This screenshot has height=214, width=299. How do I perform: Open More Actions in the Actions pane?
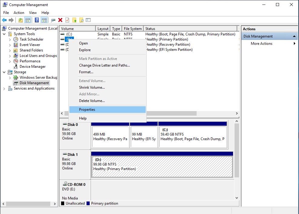click(269, 44)
